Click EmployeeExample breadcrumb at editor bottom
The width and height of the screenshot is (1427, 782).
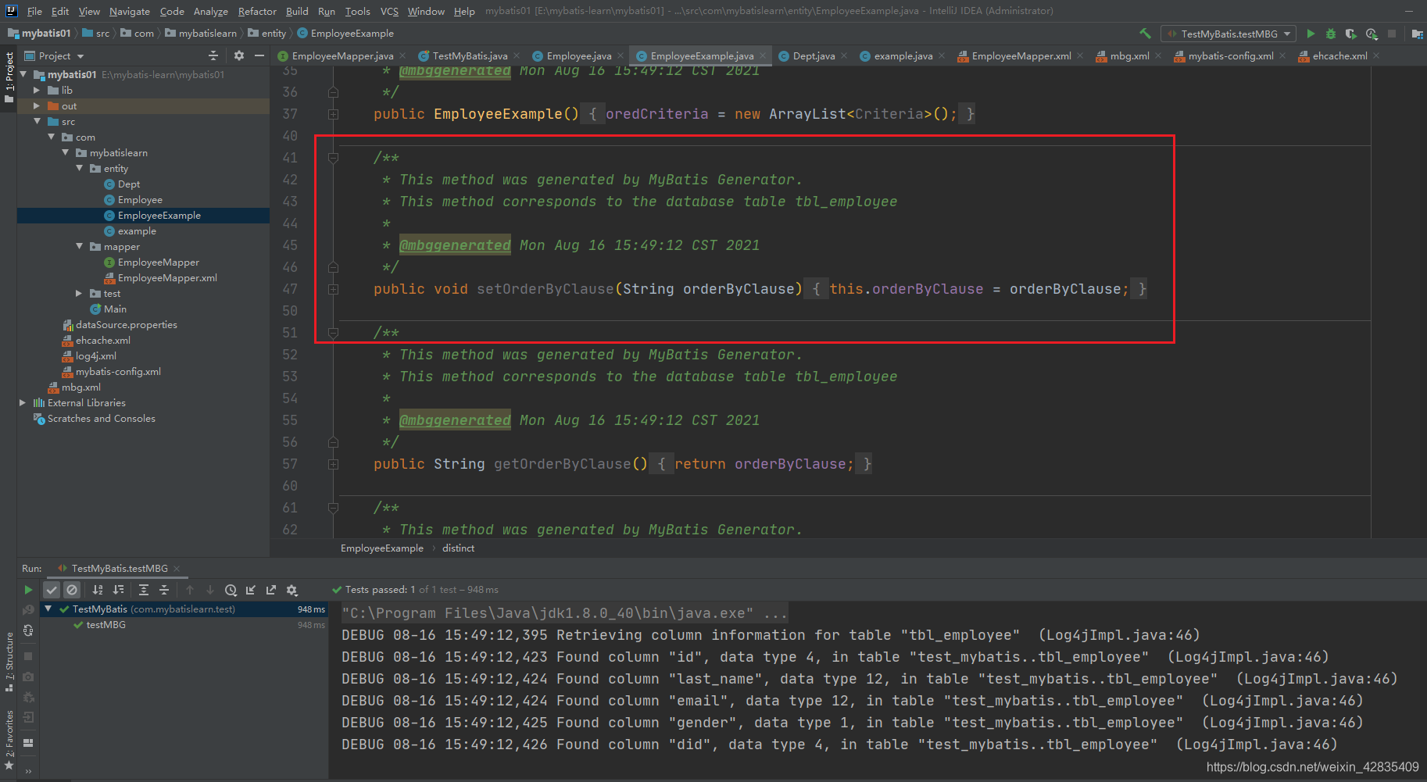pos(382,548)
